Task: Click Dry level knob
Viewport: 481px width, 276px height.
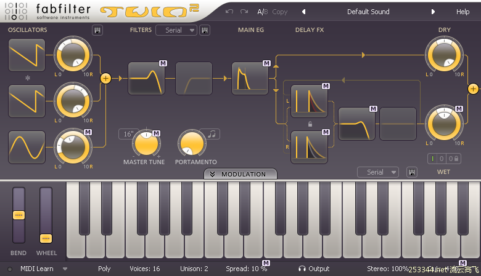Action: [444, 55]
